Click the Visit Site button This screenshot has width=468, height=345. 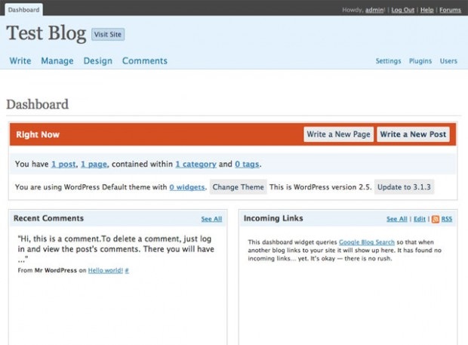tap(108, 34)
